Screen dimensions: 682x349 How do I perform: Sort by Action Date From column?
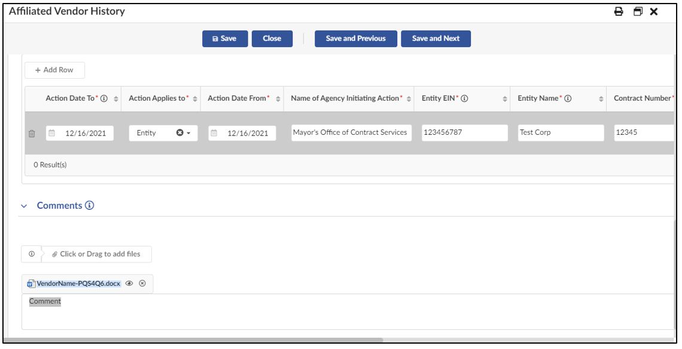click(x=278, y=99)
